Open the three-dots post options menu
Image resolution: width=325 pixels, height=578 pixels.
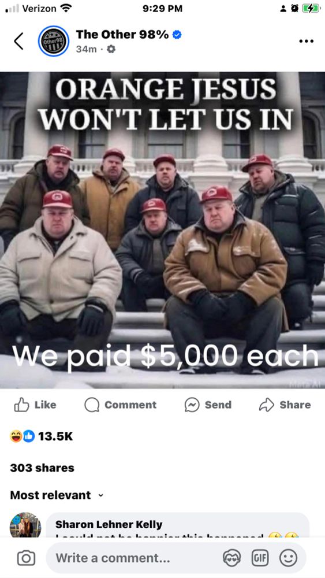pos(306,41)
